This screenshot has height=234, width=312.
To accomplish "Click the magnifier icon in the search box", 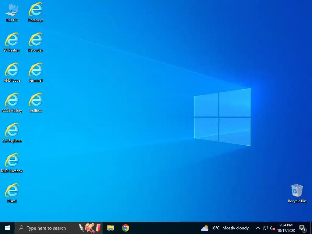I will [21, 228].
